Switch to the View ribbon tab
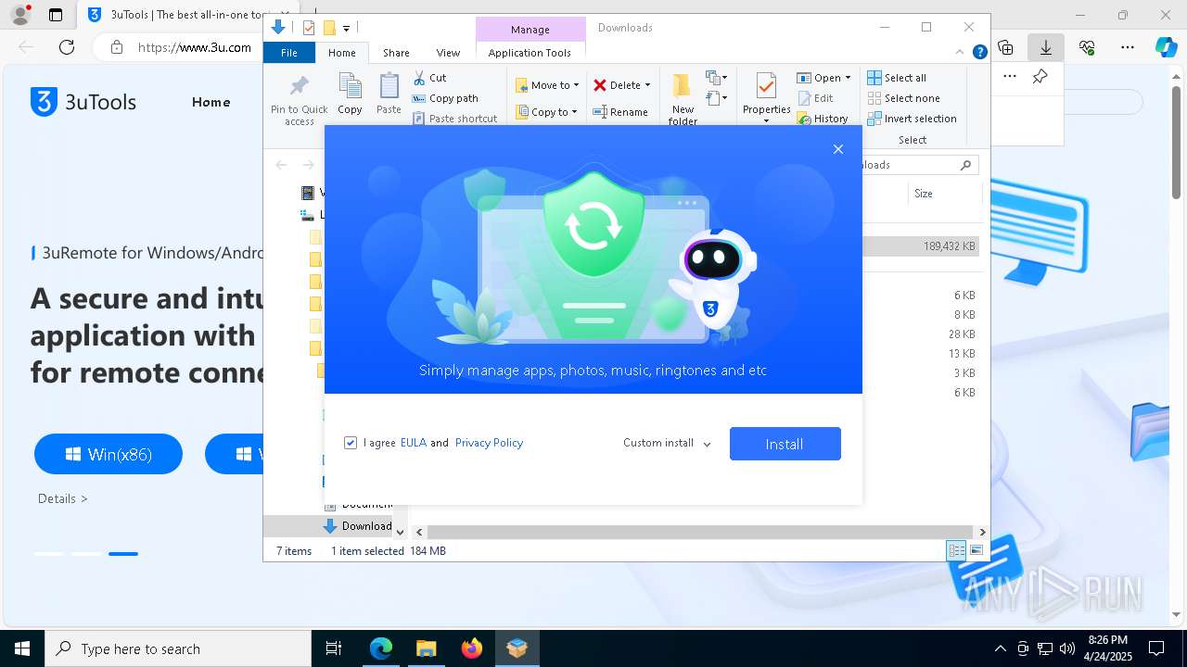This screenshot has width=1187, height=667. [448, 53]
